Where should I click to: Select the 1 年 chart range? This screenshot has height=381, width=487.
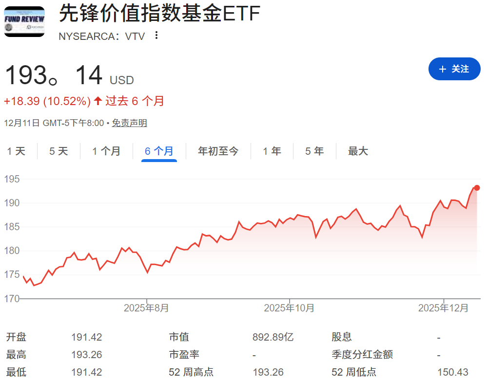point(272,151)
